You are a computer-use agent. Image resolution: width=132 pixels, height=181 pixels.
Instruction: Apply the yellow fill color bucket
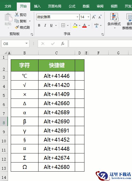click(75, 25)
